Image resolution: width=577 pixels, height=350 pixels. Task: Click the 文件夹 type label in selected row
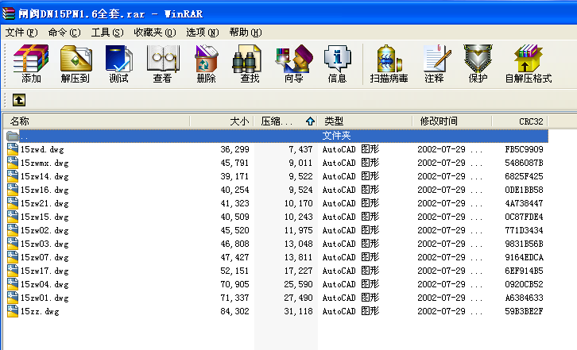pos(336,136)
